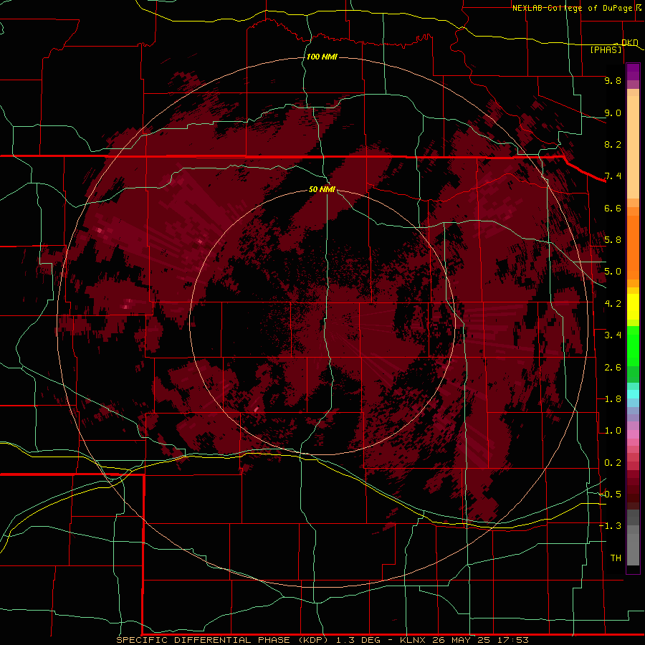
Task: Pick the yellow color band of the scale
Action: pos(633,307)
